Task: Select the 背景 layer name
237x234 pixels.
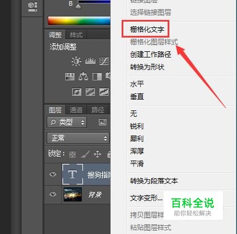Action: (x=95, y=195)
